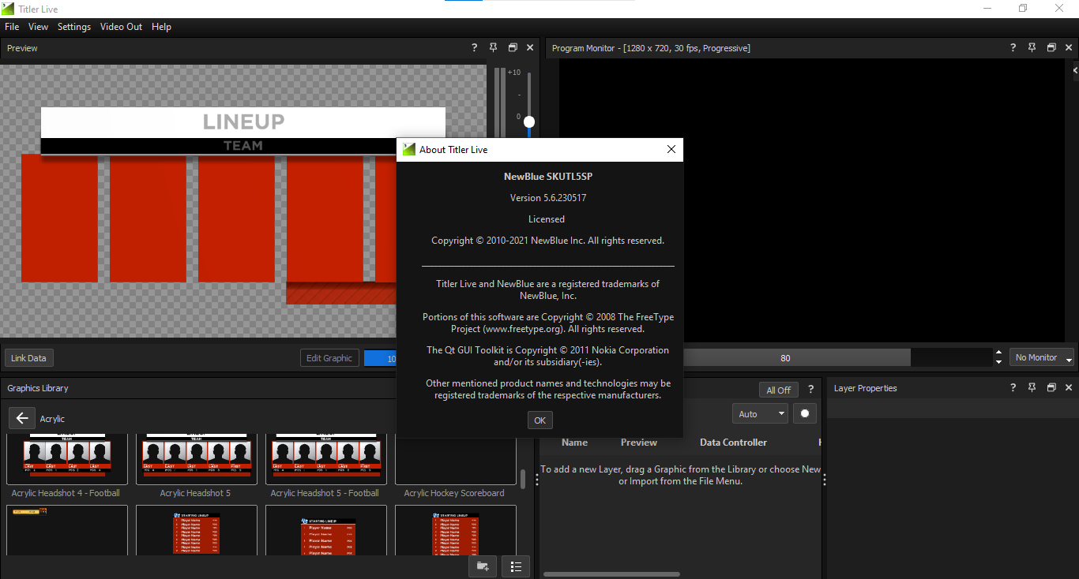Open the Auto dropdown in layers panel

[760, 413]
